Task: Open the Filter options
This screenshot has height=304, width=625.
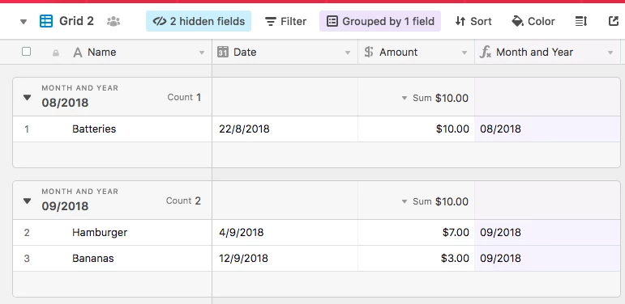Action: point(286,21)
